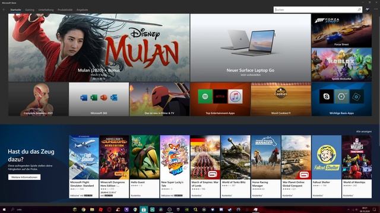
Task: Open the Mulan (2020) + Bonus banner
Action: click(99, 47)
